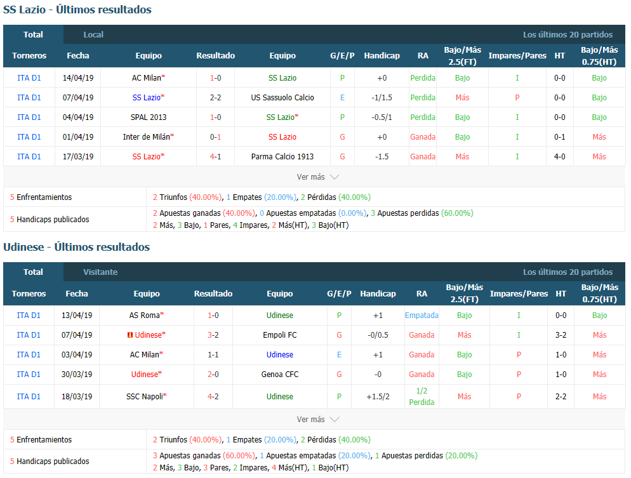The image size is (631, 478).
Task: Click handicap value -0/0.5
Action: click(378, 335)
